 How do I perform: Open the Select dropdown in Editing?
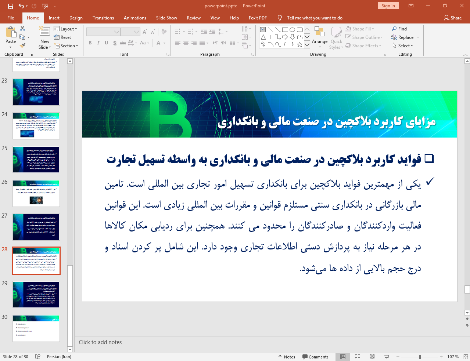(x=403, y=45)
